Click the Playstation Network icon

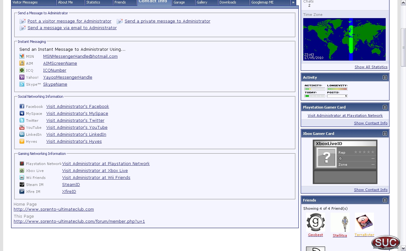(22, 163)
